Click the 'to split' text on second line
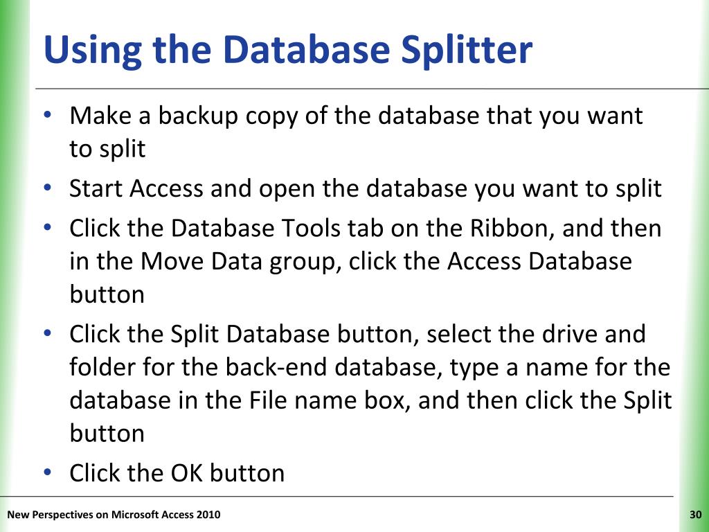709x532 pixels. (107, 149)
